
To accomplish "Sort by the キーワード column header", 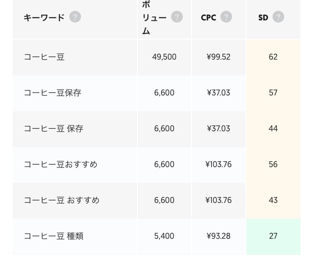I will pyautogui.click(x=44, y=17).
